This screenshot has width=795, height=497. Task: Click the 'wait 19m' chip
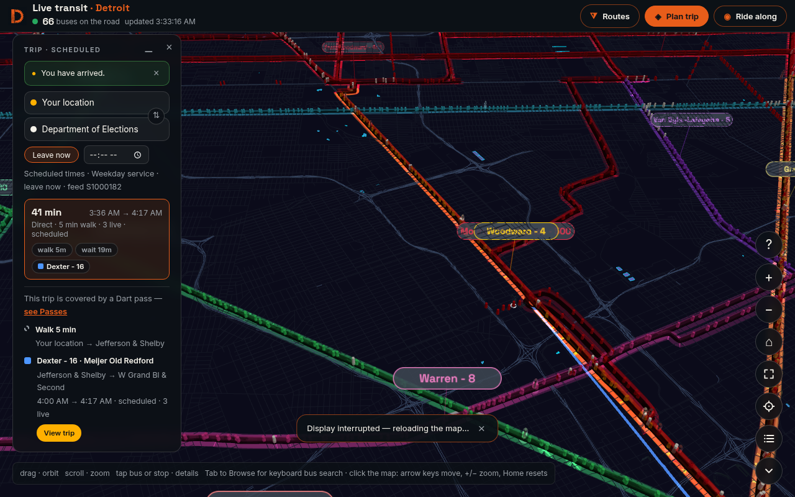(x=96, y=250)
